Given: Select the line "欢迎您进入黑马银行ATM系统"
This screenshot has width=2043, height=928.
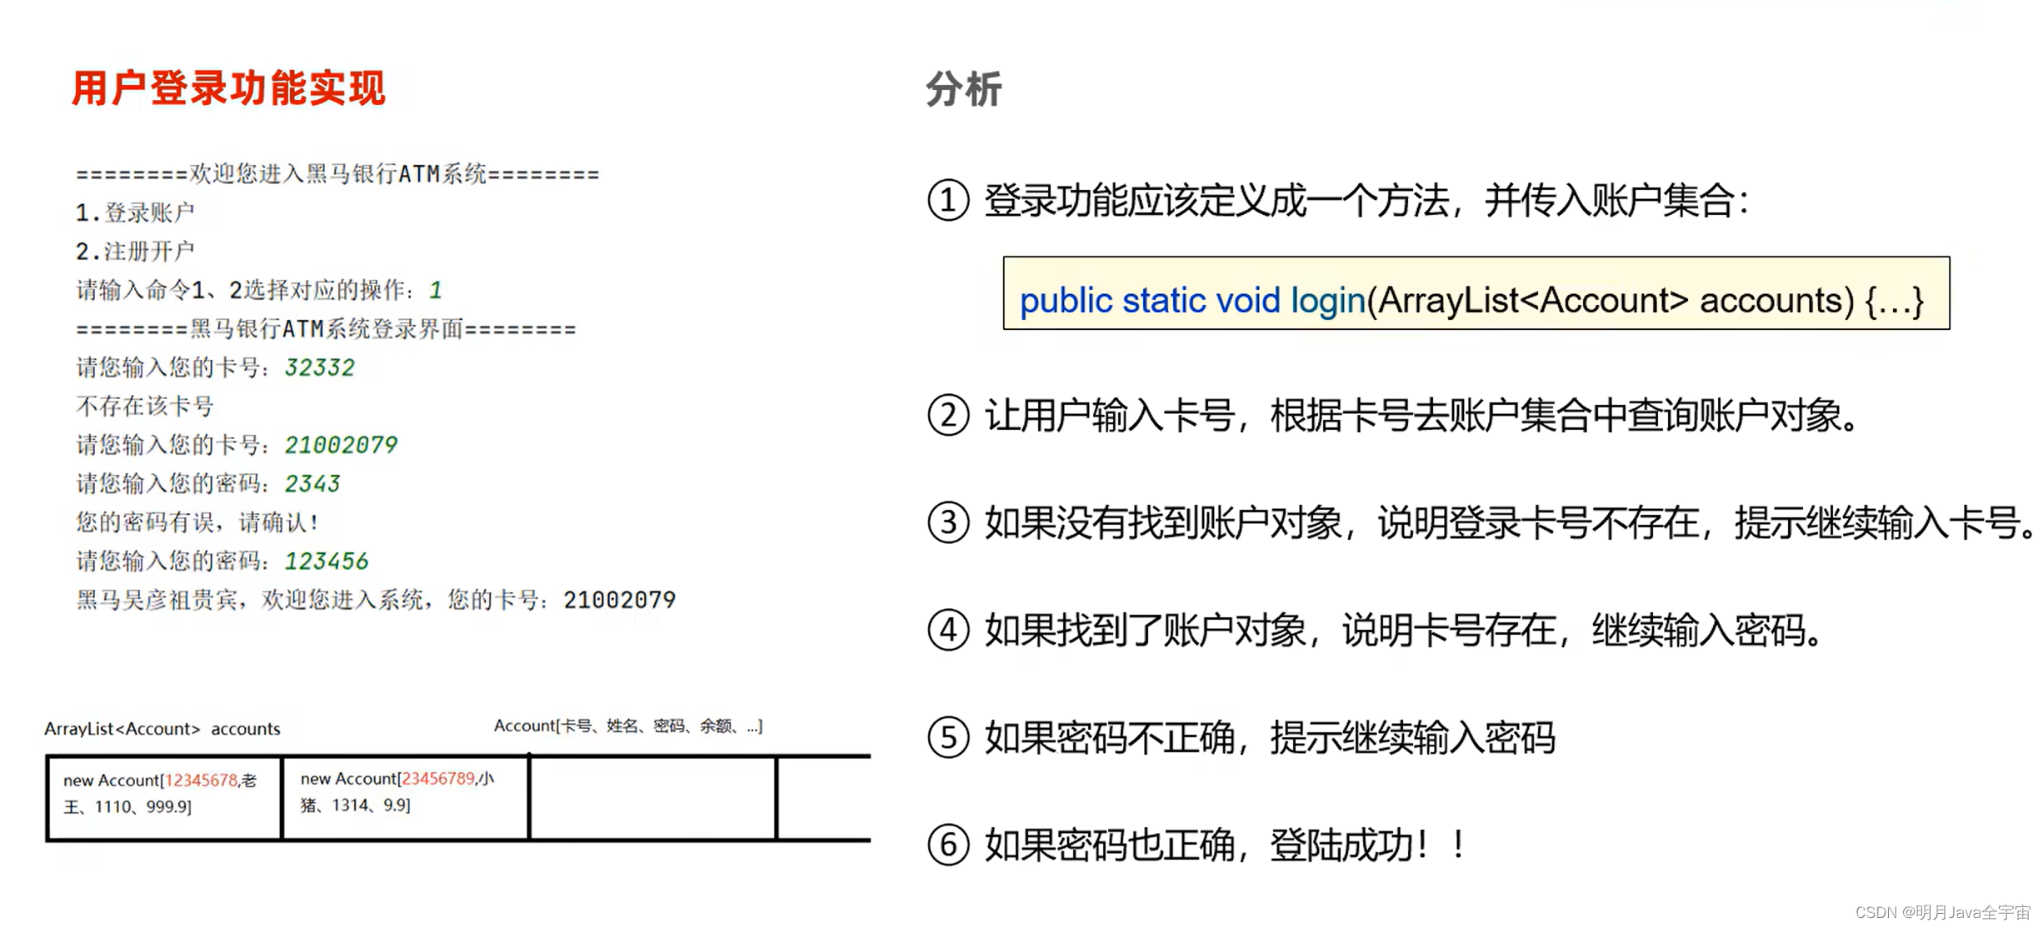Looking at the screenshot, I should click(x=337, y=173).
